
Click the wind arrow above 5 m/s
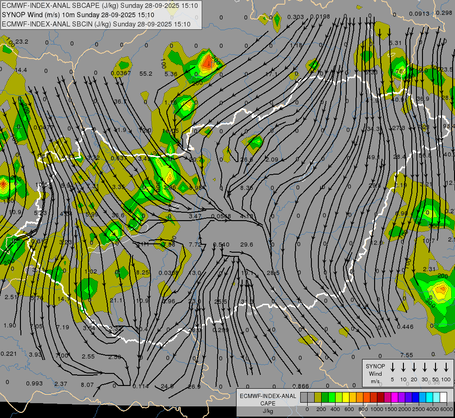tap(392, 367)
